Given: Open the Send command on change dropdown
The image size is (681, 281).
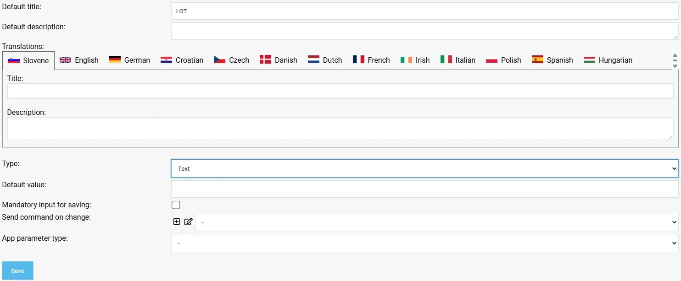Looking at the screenshot, I should (x=436, y=222).
